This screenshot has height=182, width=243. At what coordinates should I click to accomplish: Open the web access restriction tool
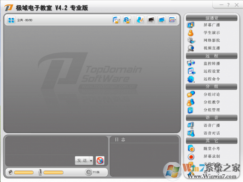[127, 20]
